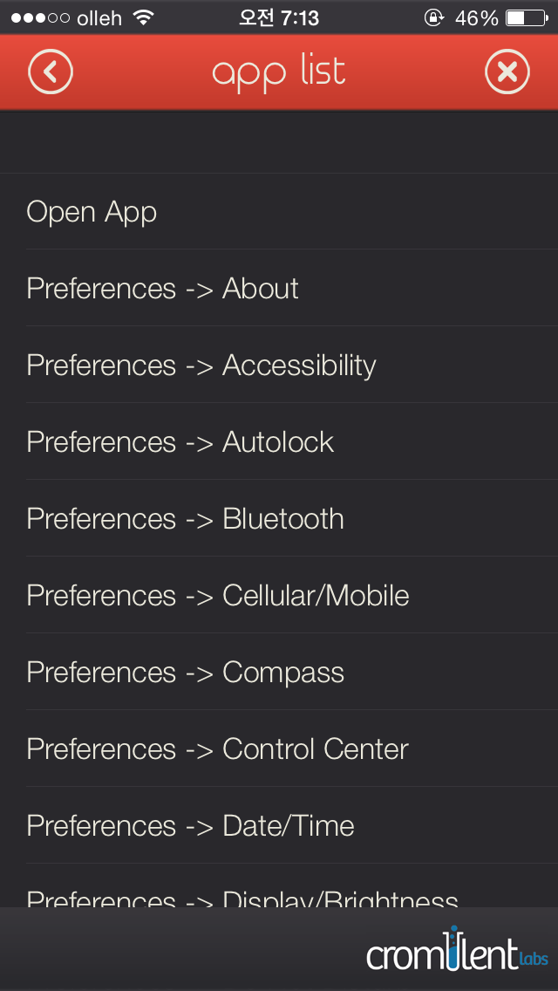Select Preferences -> Cellular/Mobile

click(279, 595)
